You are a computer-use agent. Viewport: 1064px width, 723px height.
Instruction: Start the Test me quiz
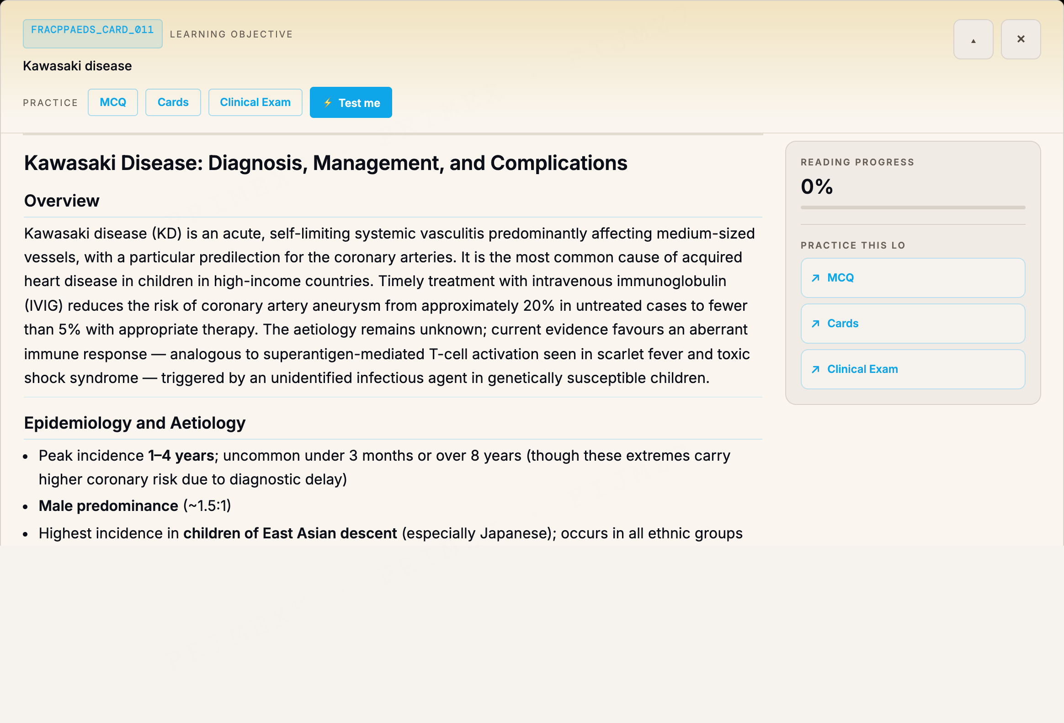pyautogui.click(x=351, y=102)
